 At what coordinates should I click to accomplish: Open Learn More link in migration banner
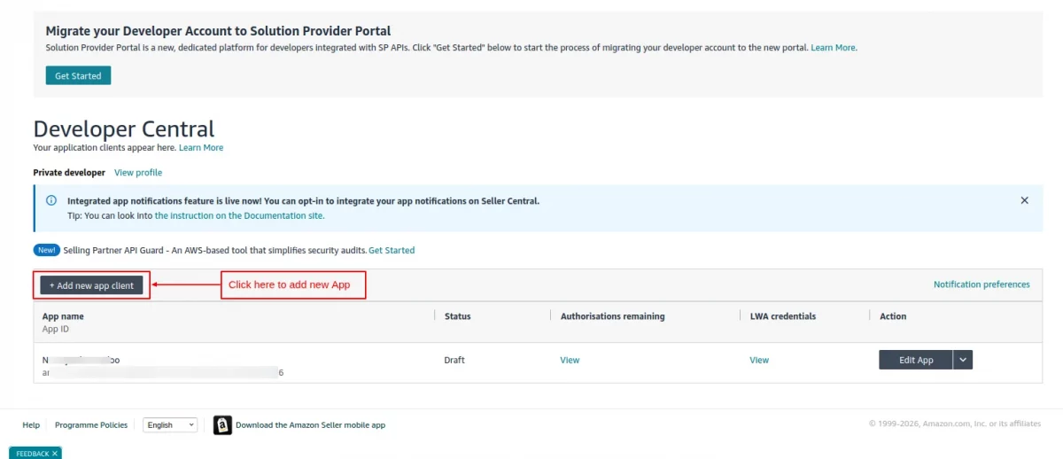pyautogui.click(x=834, y=48)
